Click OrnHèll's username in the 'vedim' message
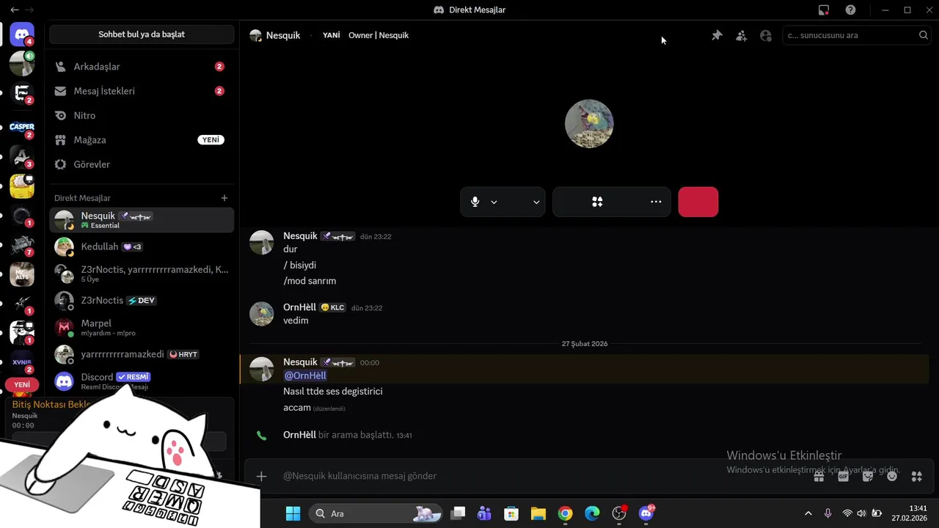Viewport: 939px width, 528px height. (299, 307)
